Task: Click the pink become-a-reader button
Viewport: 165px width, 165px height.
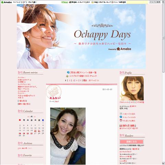Action: click(x=132, y=142)
